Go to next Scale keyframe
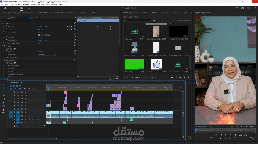This screenshot has height=144, width=258. pyautogui.click(x=71, y=29)
